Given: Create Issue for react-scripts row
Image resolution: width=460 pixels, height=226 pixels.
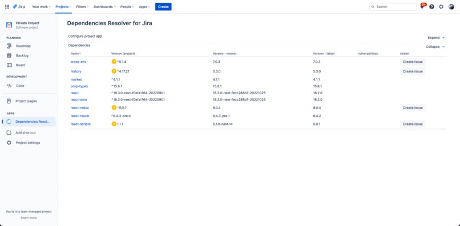Looking at the screenshot, I should point(413,124).
